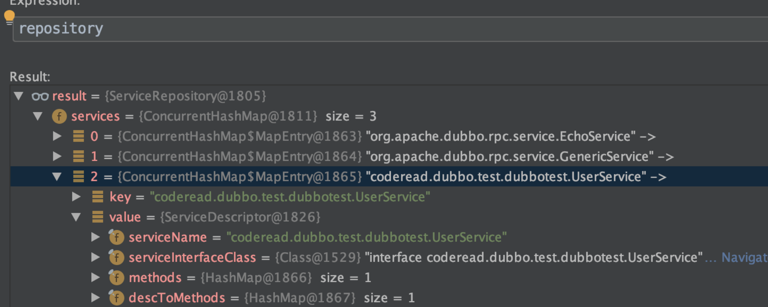Expand the key node
Image resolution: width=768 pixels, height=307 pixels.
coord(76,197)
